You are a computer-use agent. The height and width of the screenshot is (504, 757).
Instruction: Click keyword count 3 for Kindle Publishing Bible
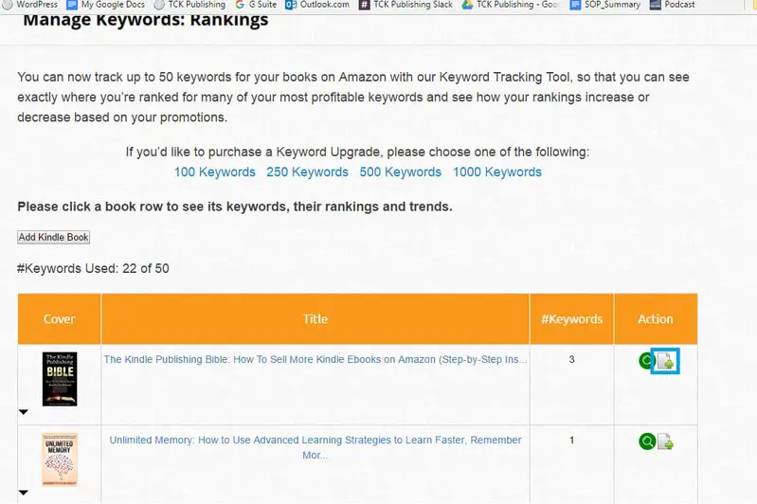tap(571, 359)
